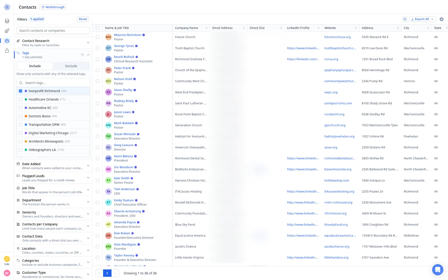Select all rows with header checkbox
Image resolution: width=448 pixels, height=280 pixels.
tap(98, 28)
